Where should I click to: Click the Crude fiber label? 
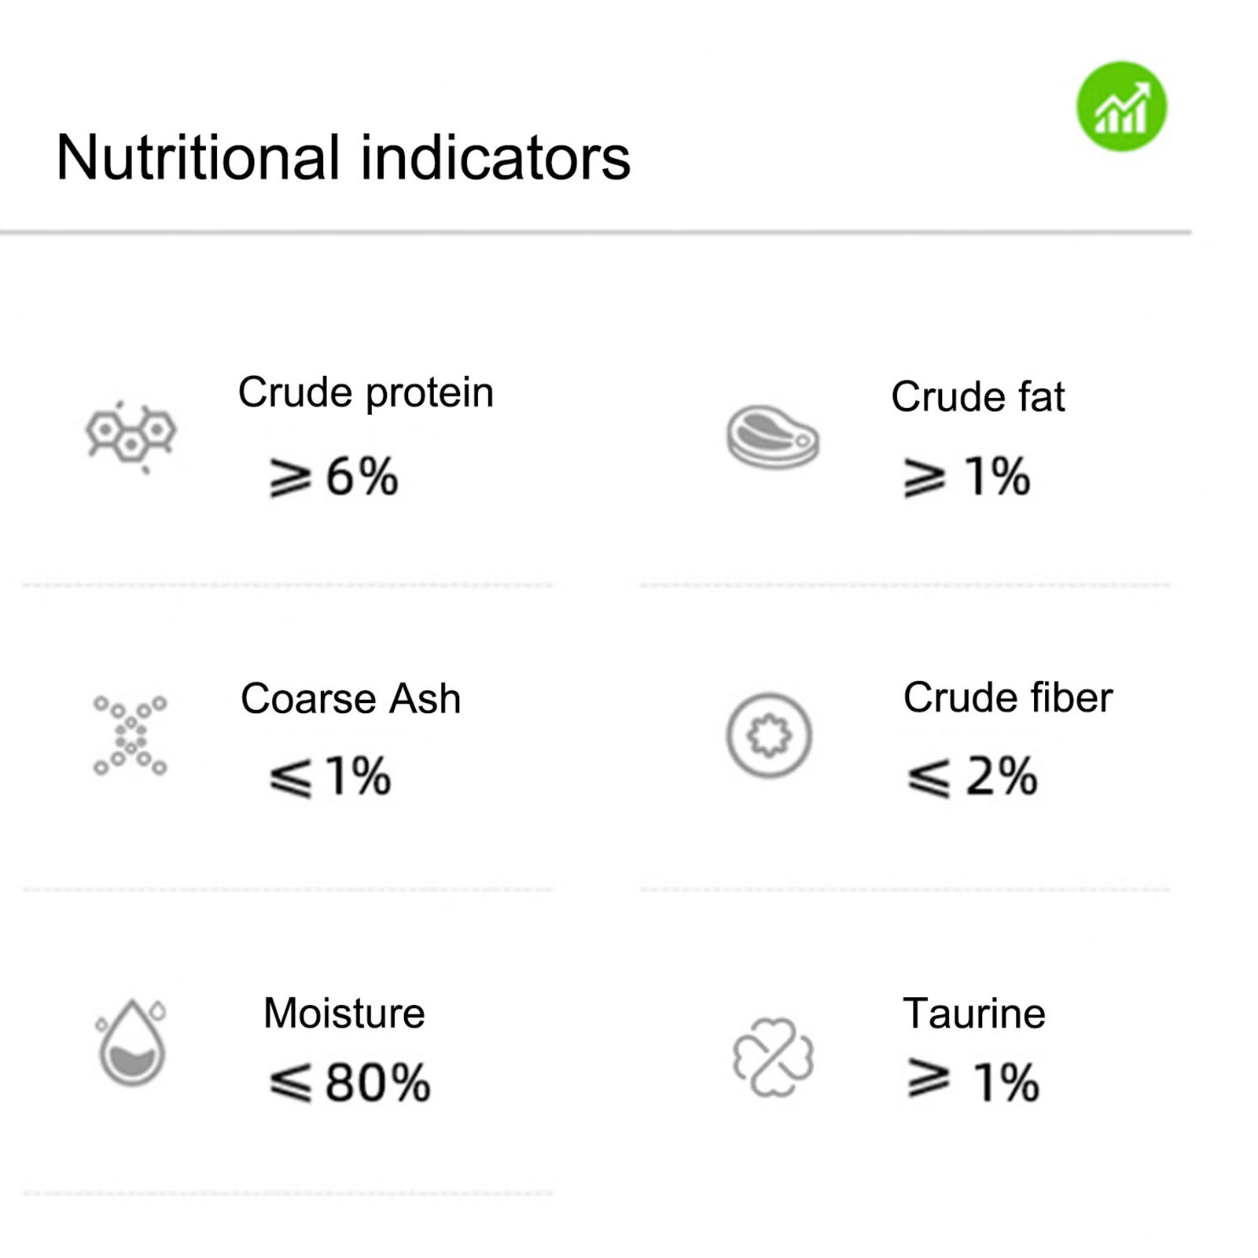pyautogui.click(x=1007, y=697)
